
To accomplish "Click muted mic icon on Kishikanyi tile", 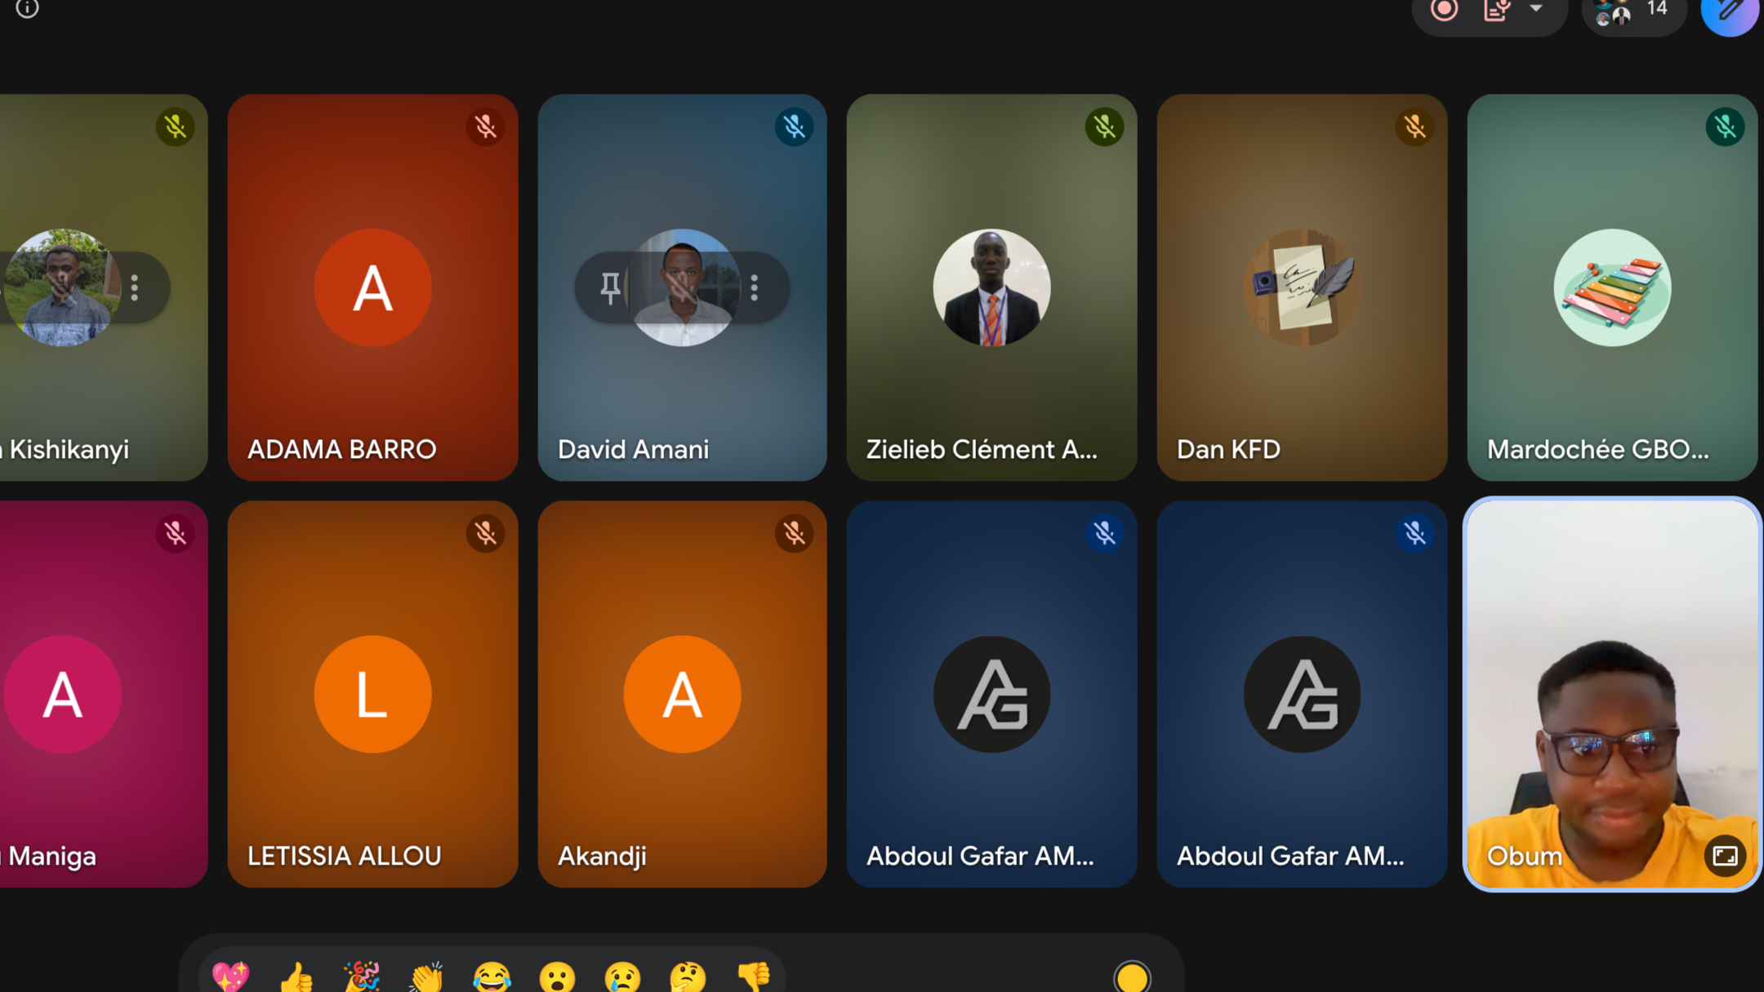I will point(175,127).
